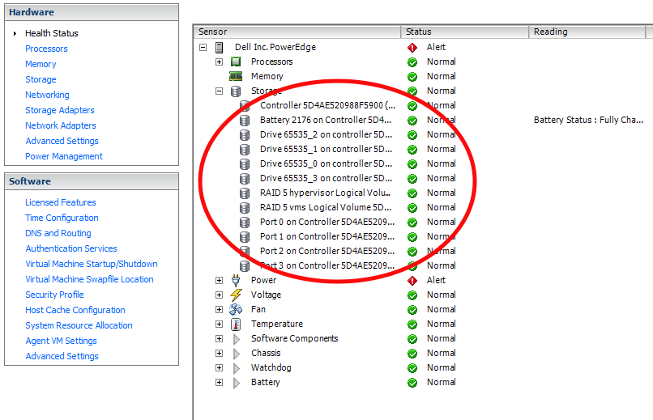Open the DNS and Routing link
Image resolution: width=653 pixels, height=420 pixels.
(58, 233)
